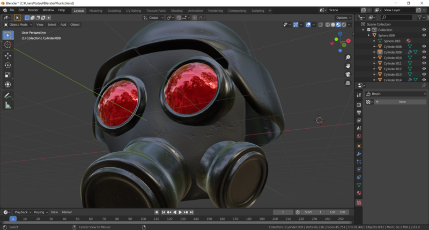Choose the Annotate pencil tool
The width and height of the screenshot is (429, 230).
8,96
